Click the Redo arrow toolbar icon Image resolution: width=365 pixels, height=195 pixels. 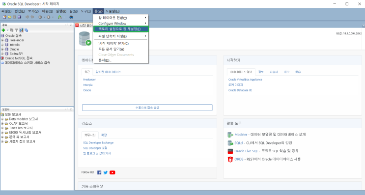pyautogui.click(x=32, y=17)
